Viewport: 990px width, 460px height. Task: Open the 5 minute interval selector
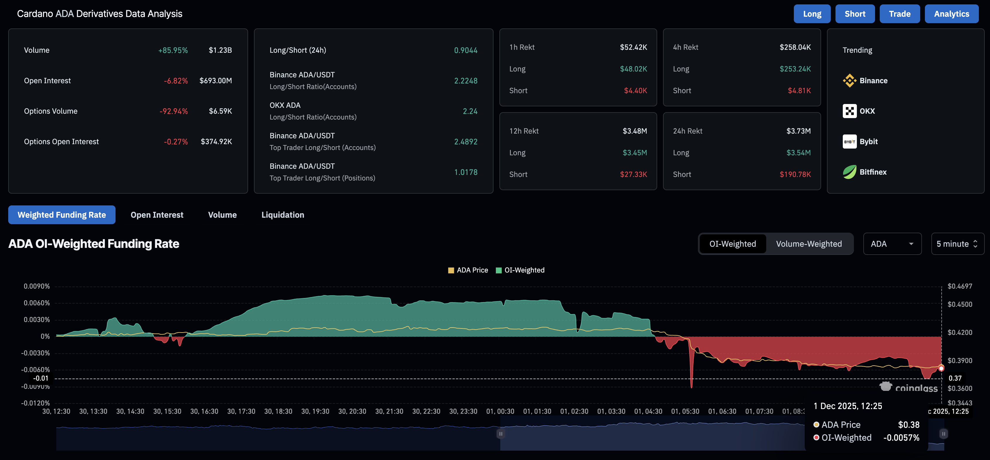coord(953,243)
